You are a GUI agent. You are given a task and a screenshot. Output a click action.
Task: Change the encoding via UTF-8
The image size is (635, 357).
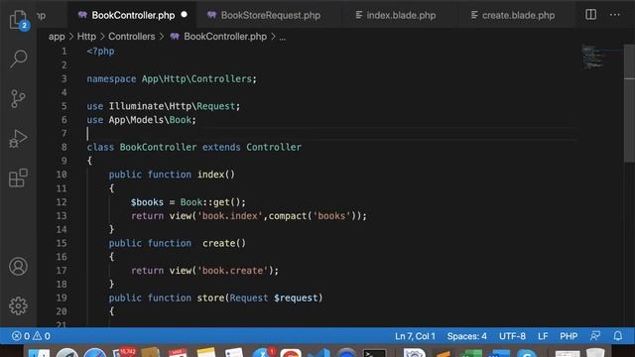click(512, 336)
